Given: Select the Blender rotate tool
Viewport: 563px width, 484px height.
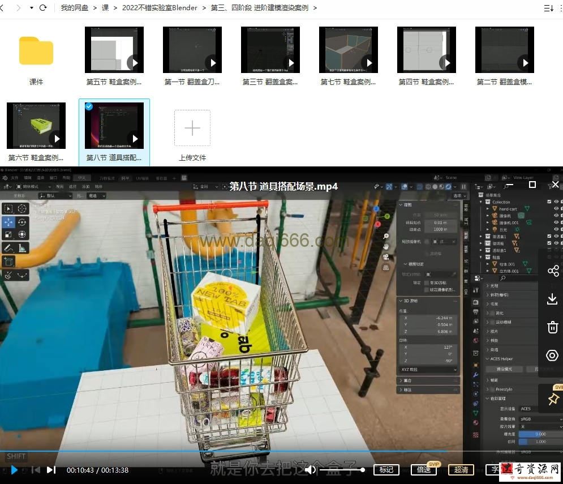Looking at the screenshot, I should (22, 222).
